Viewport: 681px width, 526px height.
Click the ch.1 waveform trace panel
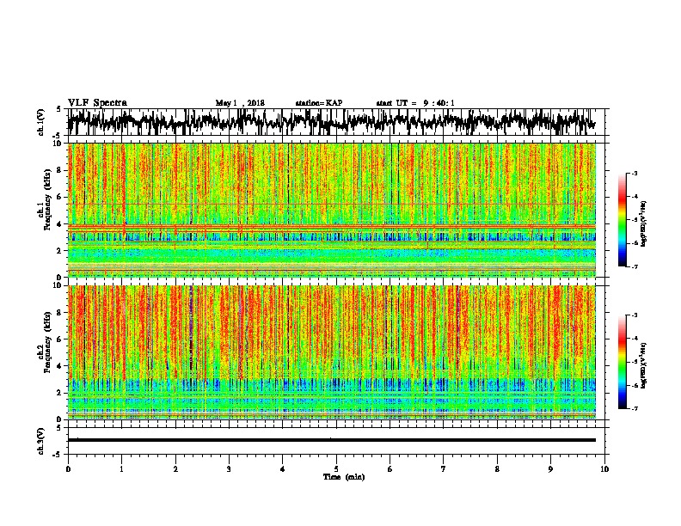pyautogui.click(x=336, y=122)
